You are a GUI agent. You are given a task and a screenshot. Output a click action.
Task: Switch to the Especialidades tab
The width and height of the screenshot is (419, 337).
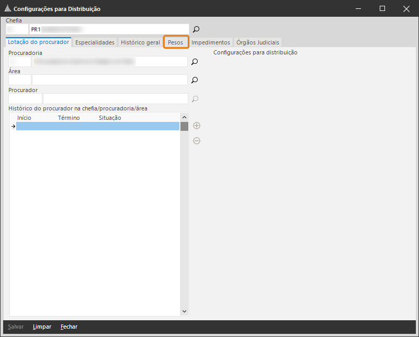tap(95, 42)
